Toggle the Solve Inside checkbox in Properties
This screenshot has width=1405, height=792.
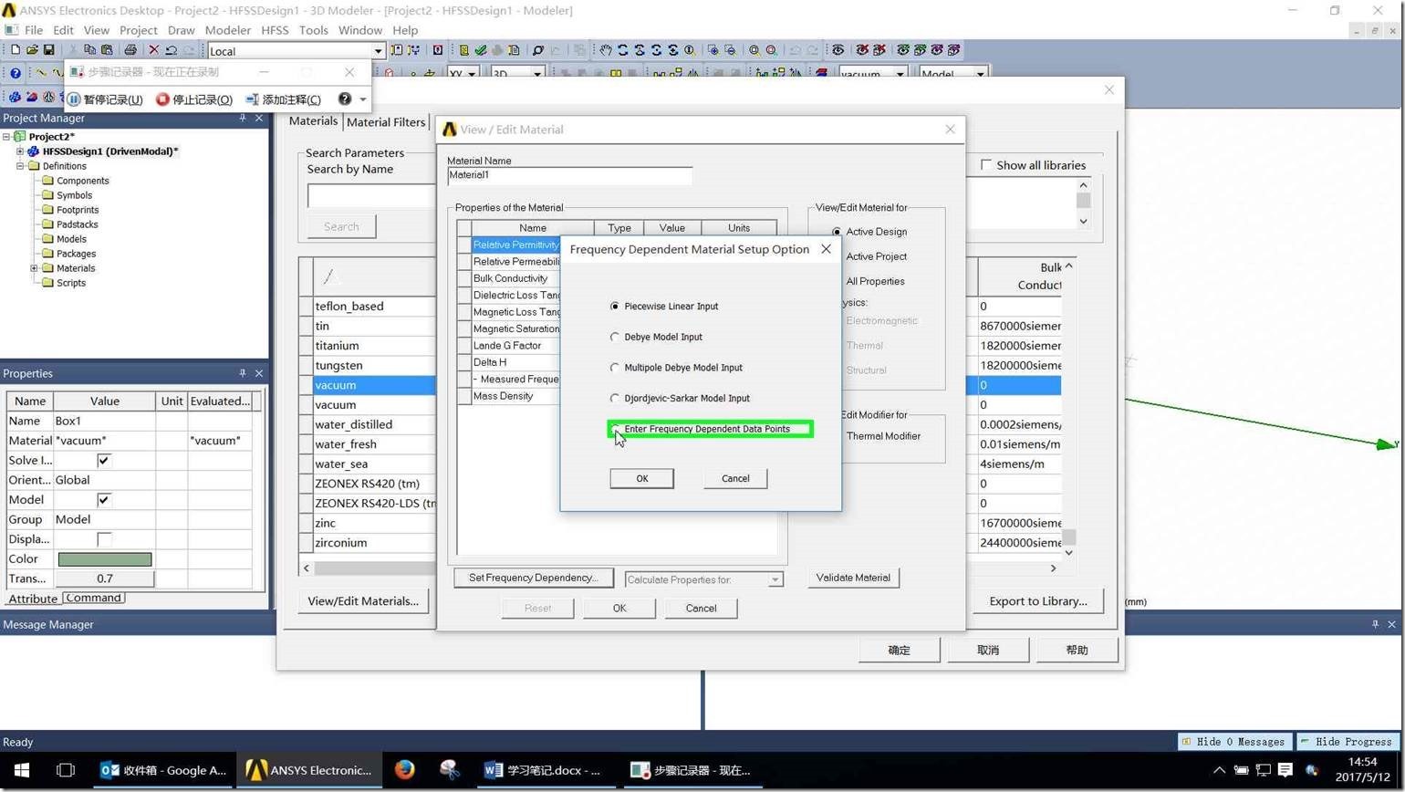[104, 461]
